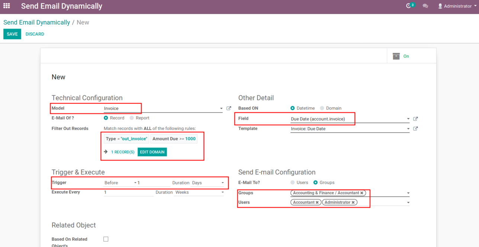Open the conversations chat icon

425,6
